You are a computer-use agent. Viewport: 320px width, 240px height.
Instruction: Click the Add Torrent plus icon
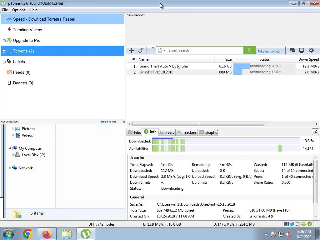coord(131,50)
